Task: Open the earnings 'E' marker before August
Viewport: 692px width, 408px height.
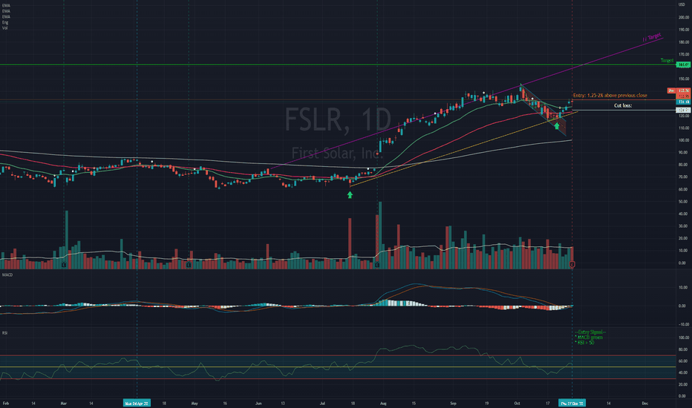Action: point(377,265)
